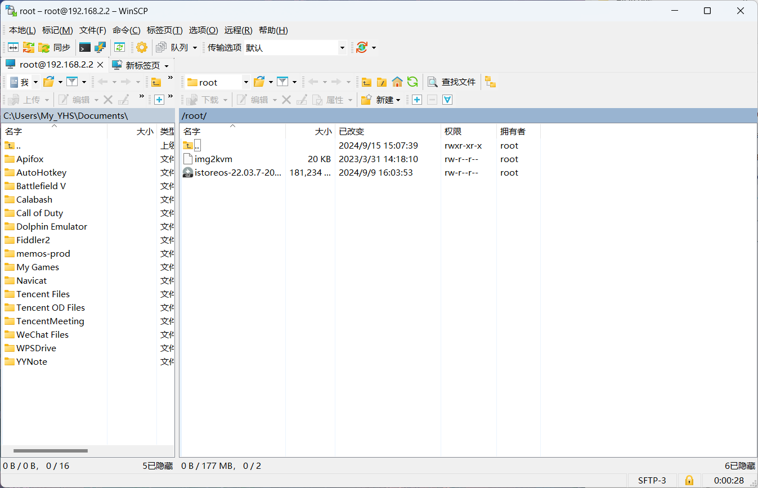
Task: Open the 选项(O) menu
Action: (203, 30)
